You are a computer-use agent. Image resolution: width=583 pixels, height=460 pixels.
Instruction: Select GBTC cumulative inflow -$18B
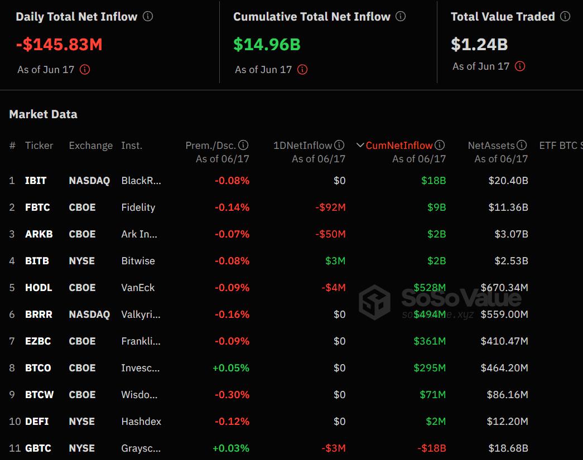(432, 448)
